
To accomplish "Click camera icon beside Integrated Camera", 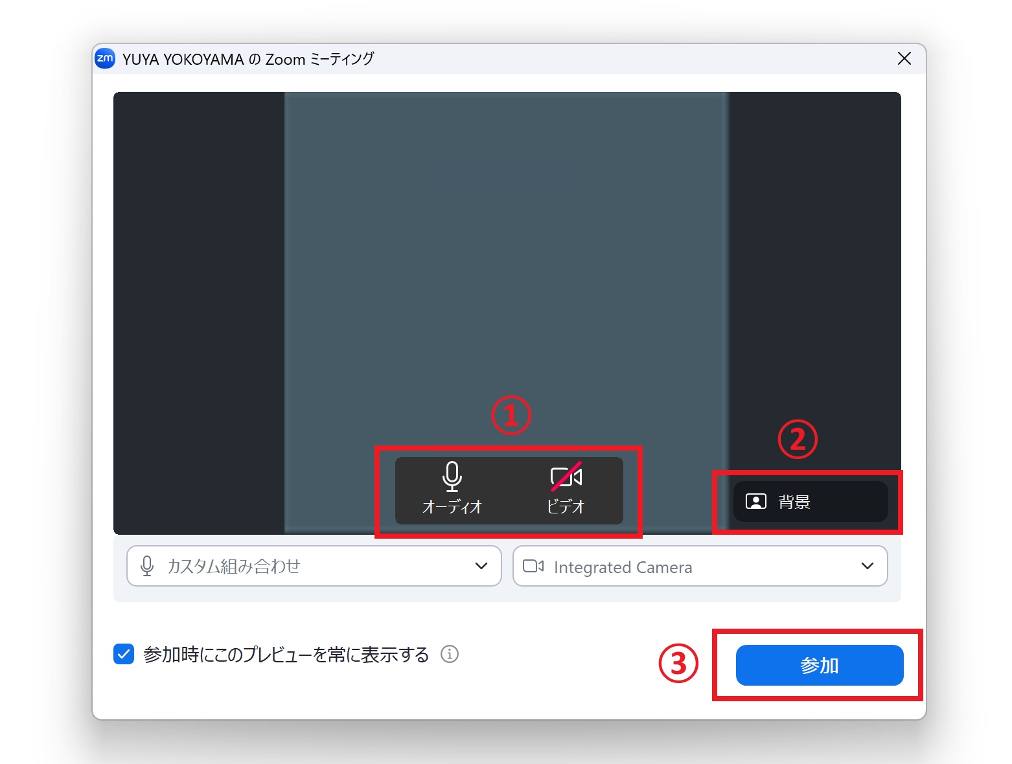I will (533, 567).
